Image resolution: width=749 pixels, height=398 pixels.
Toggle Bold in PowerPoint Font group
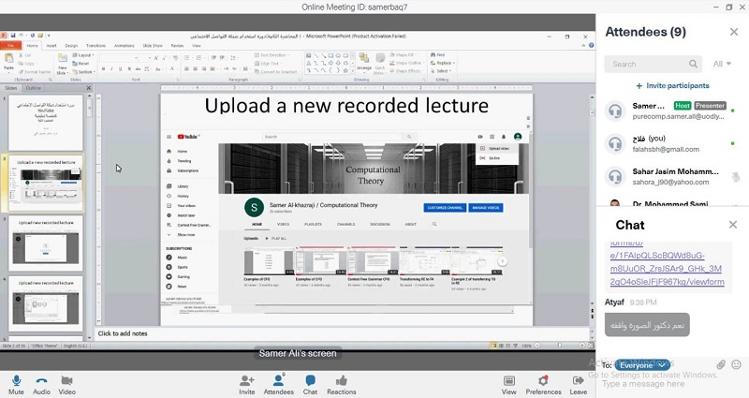click(x=103, y=69)
